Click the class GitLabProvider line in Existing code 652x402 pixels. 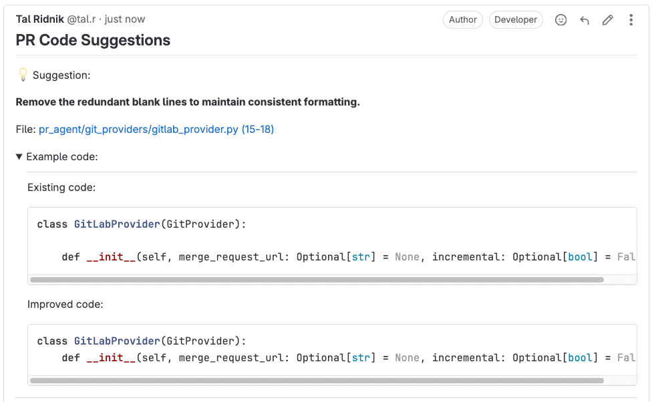tap(142, 224)
